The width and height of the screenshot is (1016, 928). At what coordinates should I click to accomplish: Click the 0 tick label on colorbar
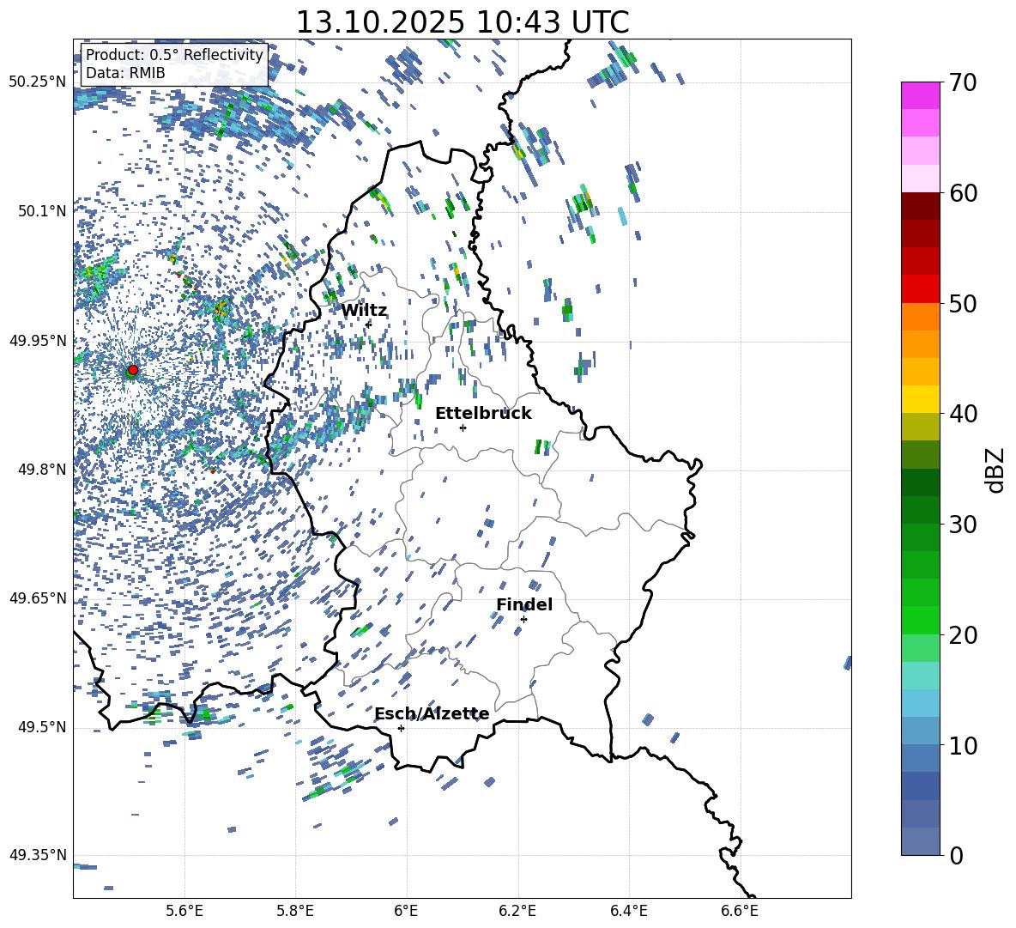(956, 855)
